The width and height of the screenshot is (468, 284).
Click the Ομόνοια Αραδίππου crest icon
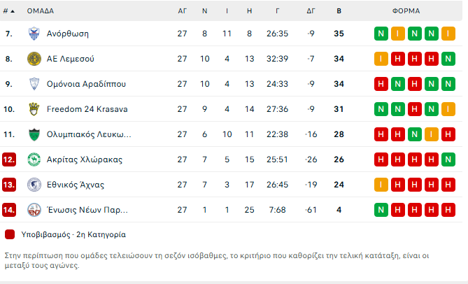tap(34, 84)
